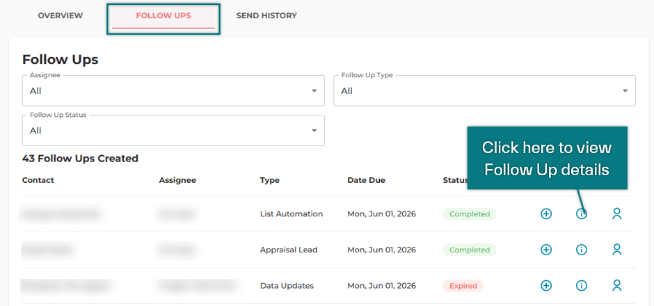Click the Follow Ups heading

tap(60, 60)
